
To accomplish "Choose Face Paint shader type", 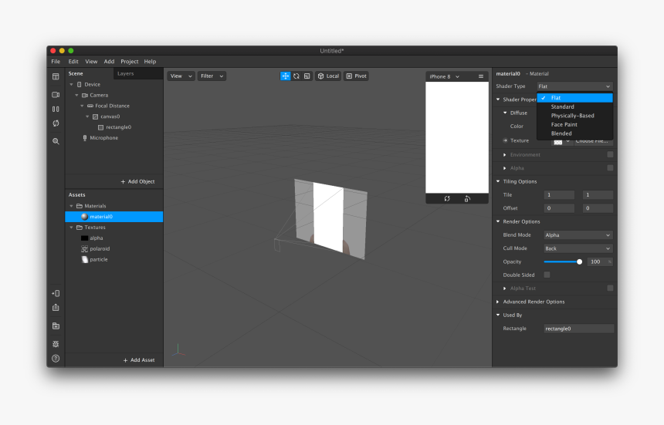I will [x=574, y=125].
